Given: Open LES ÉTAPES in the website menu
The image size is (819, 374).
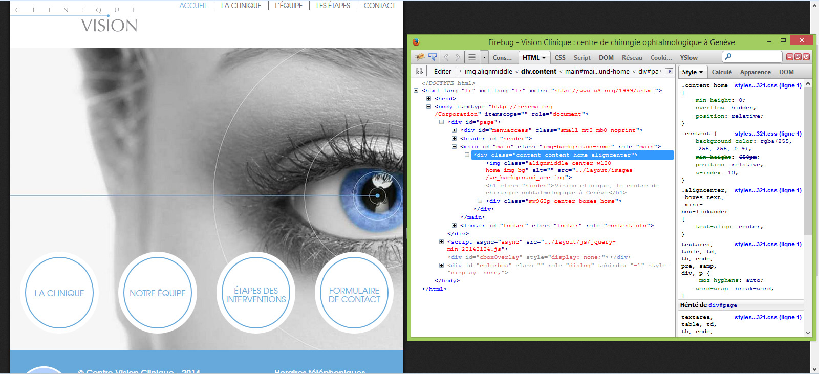Looking at the screenshot, I should [x=333, y=6].
